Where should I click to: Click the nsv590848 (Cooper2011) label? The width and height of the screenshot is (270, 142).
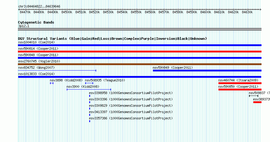pos(38,55)
